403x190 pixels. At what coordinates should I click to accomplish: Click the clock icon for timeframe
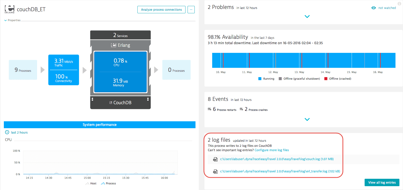pyautogui.click(x=7, y=132)
